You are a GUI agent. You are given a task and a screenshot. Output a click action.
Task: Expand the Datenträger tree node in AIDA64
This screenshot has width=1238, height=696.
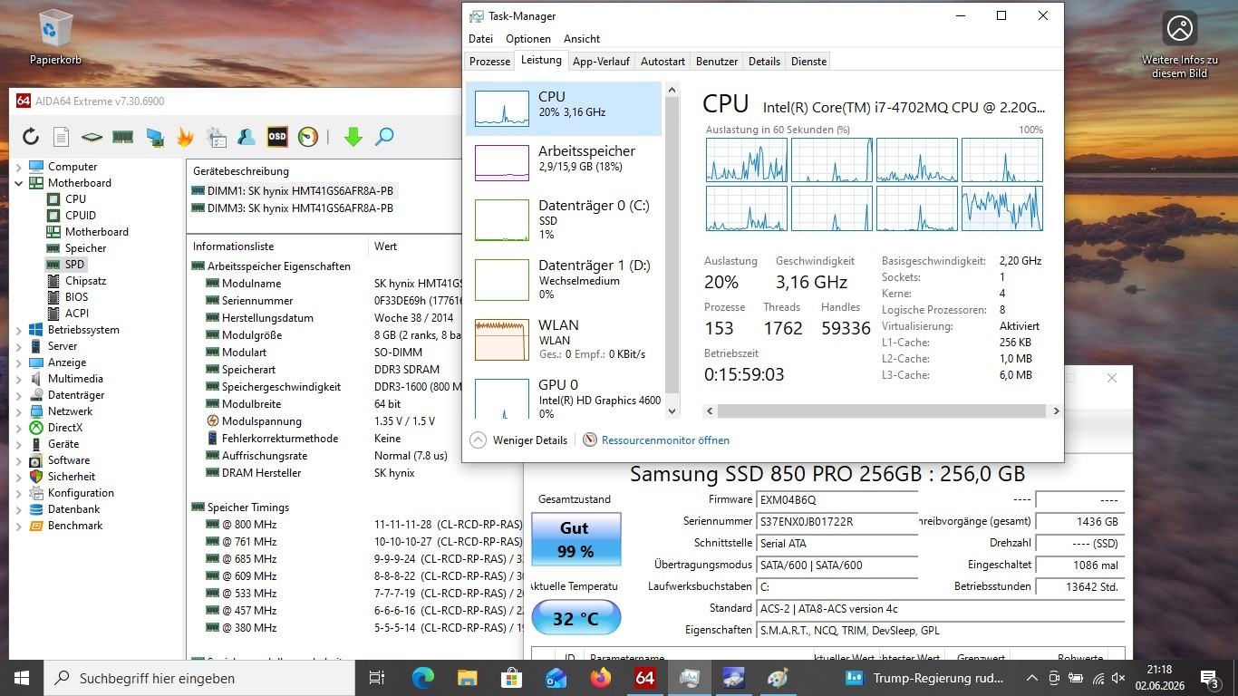19,395
